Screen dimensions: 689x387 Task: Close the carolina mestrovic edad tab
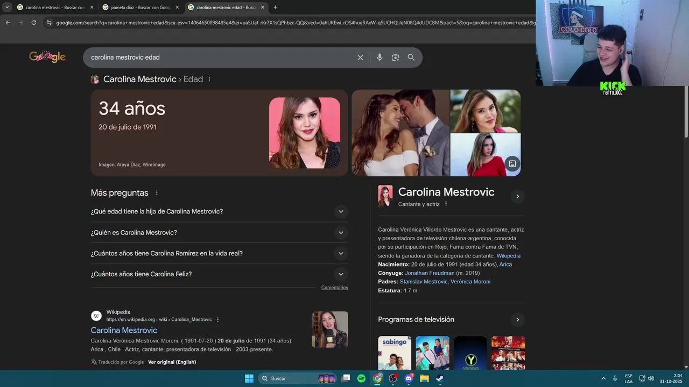(263, 8)
